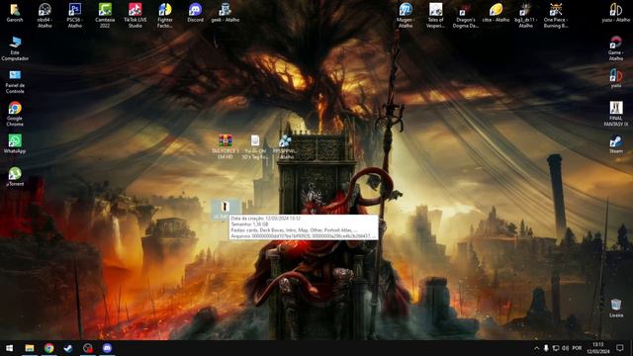The image size is (633, 356).
Task: Select the PSCS6 Photoshop shortcut
Action: tap(75, 16)
